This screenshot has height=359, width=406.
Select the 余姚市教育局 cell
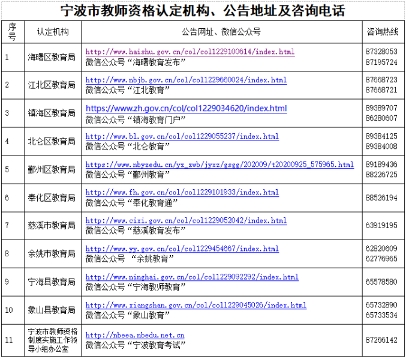[x=52, y=254]
